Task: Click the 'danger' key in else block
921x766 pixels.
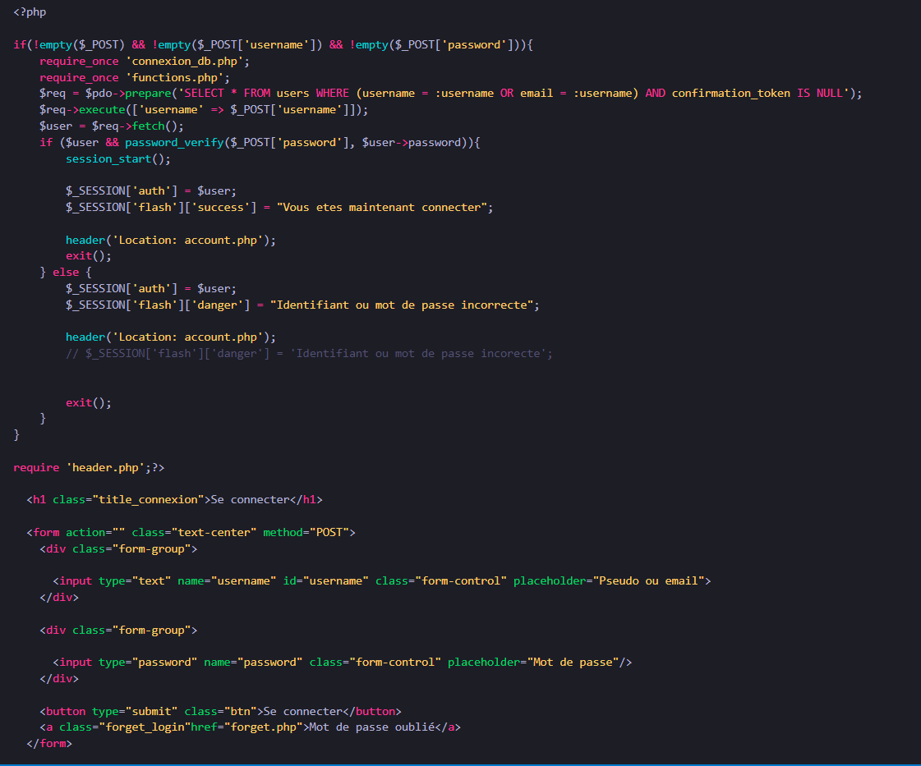Action: (x=218, y=305)
